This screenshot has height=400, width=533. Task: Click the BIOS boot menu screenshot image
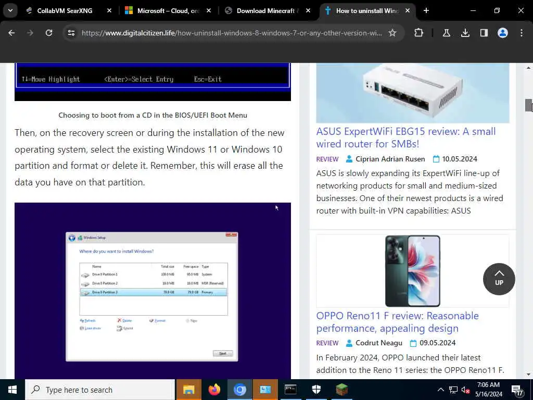(153, 82)
